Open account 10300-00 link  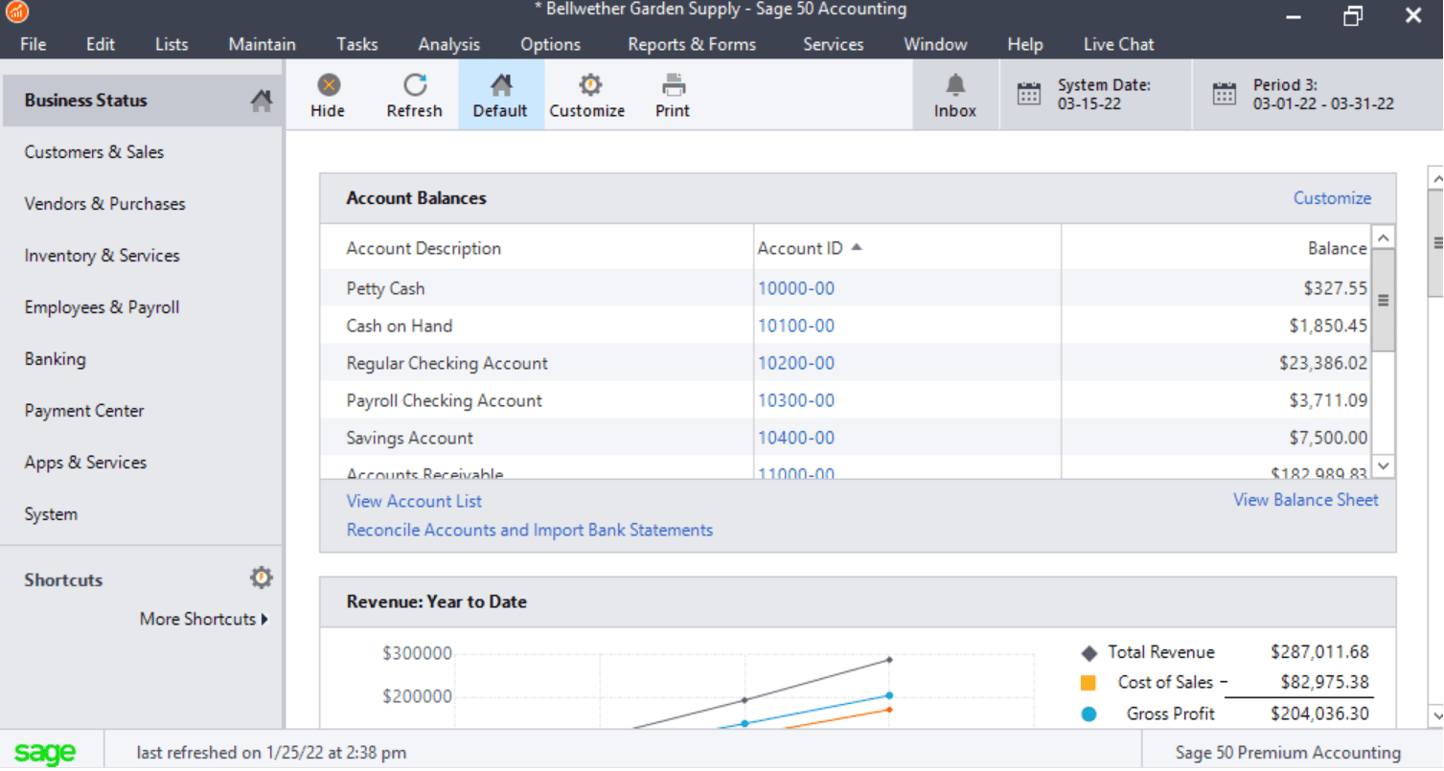point(796,400)
